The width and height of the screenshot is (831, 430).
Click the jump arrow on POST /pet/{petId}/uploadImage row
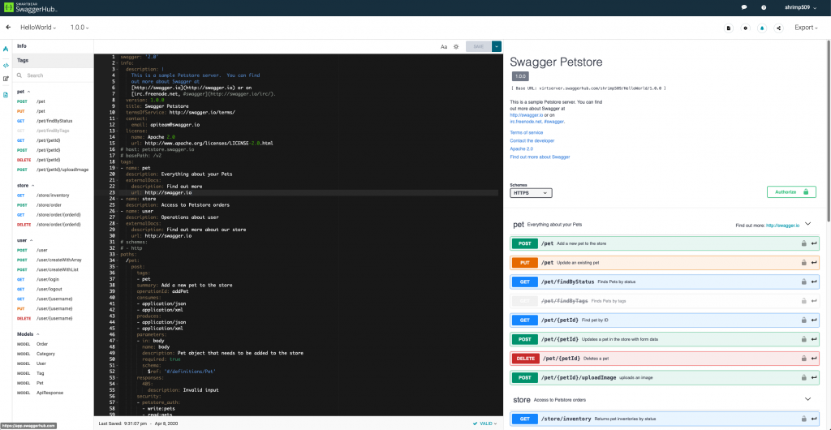click(814, 377)
